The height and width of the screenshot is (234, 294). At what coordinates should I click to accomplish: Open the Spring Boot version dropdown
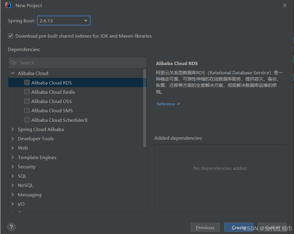pos(64,21)
